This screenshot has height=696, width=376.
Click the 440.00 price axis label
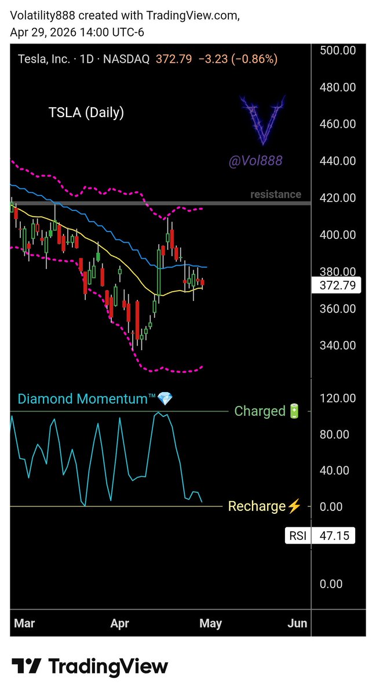(337, 161)
